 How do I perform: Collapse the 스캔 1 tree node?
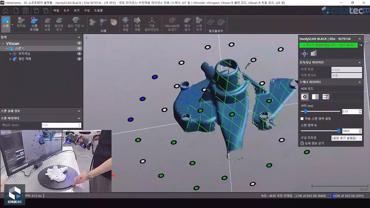[x=7, y=49]
